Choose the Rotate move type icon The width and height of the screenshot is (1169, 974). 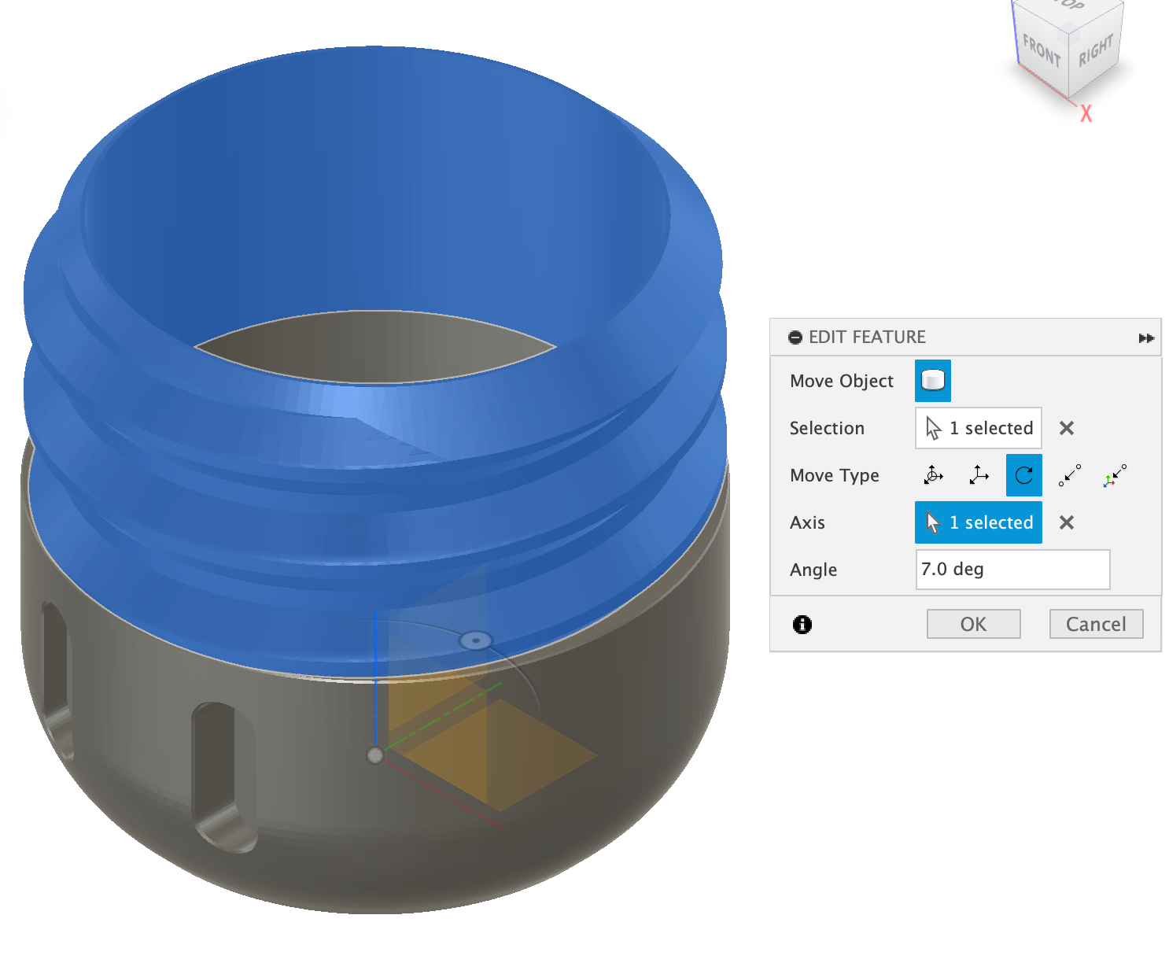coord(1024,475)
